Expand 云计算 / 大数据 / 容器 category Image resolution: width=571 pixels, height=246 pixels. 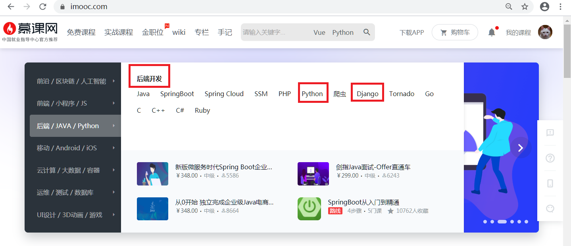pos(75,170)
